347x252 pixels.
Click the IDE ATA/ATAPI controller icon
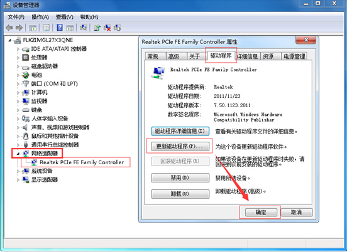click(x=26, y=49)
